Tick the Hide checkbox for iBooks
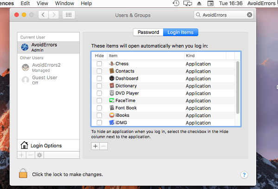Screen dimensions: 278x189 coord(99,115)
